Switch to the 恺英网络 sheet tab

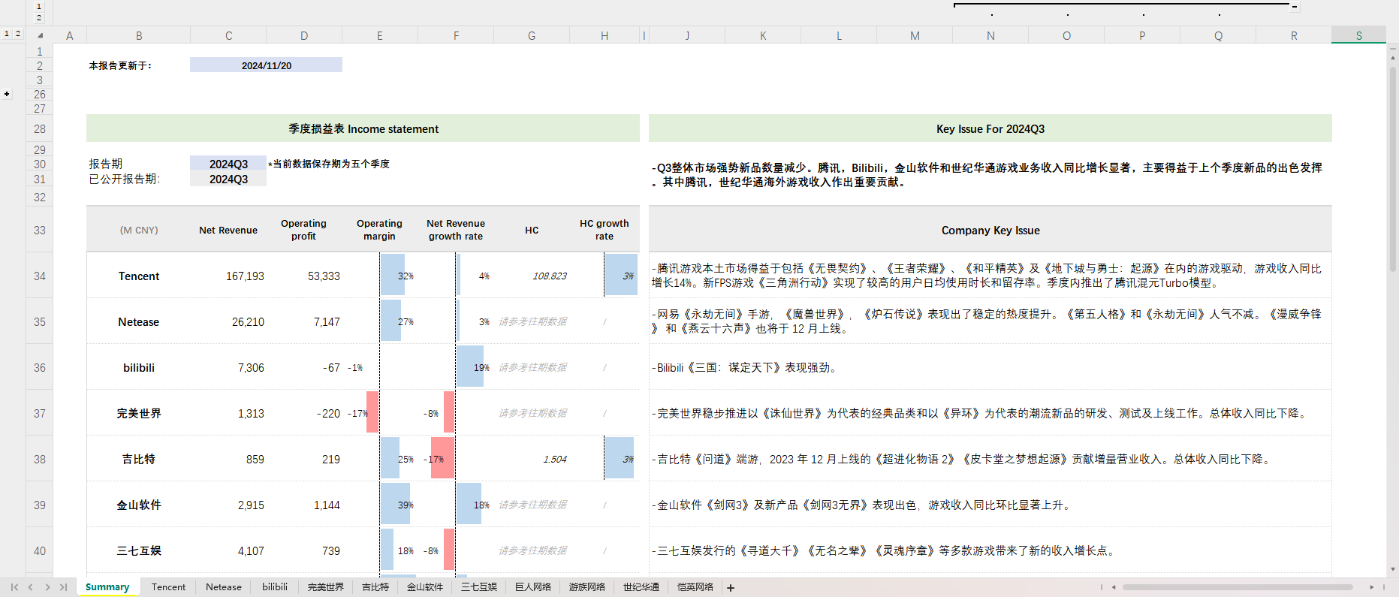tap(695, 587)
